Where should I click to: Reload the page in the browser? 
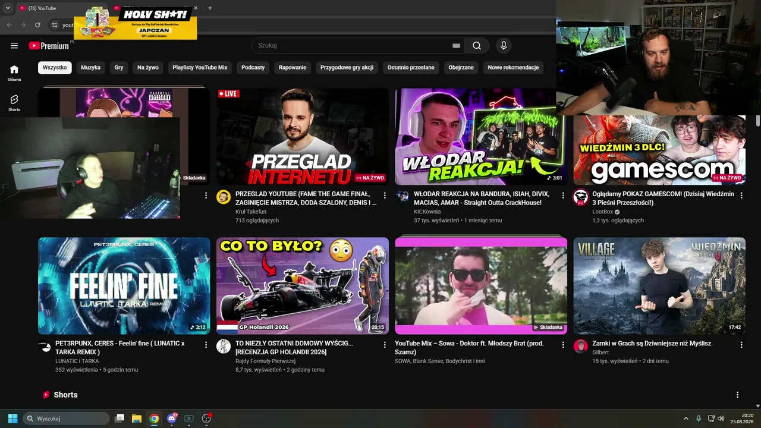coord(37,25)
